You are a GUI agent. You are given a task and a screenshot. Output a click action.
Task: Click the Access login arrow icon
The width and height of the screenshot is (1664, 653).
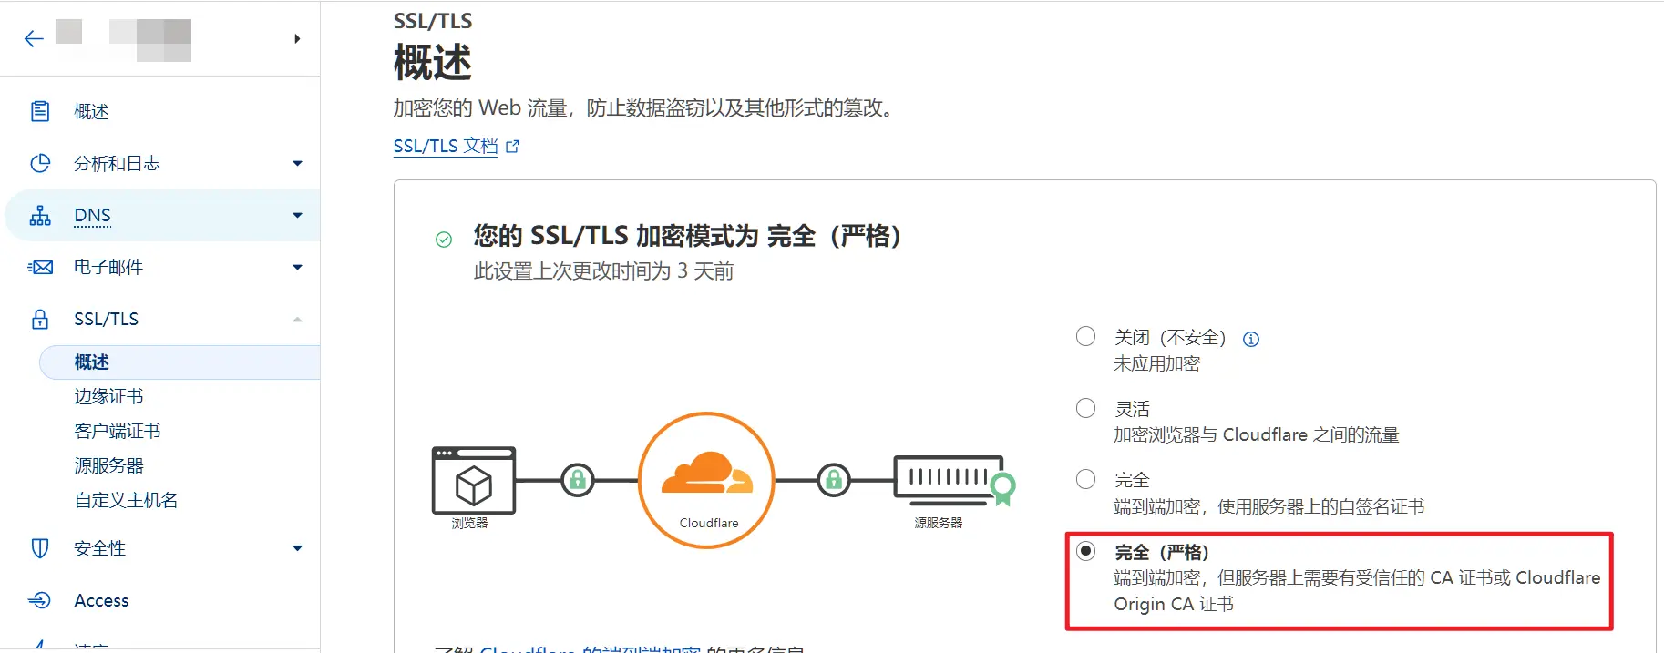pyautogui.click(x=40, y=600)
